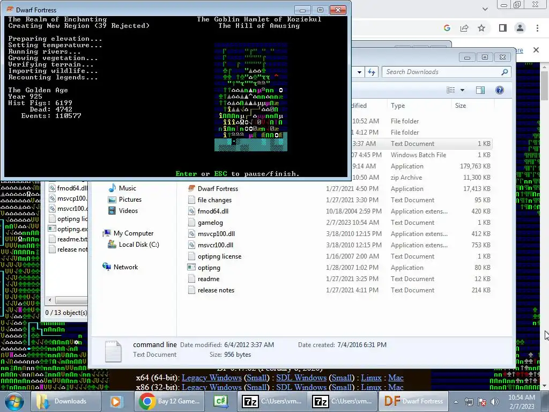Click the volume speaker tray icon
The width and height of the screenshot is (549, 412).
pyautogui.click(x=494, y=402)
